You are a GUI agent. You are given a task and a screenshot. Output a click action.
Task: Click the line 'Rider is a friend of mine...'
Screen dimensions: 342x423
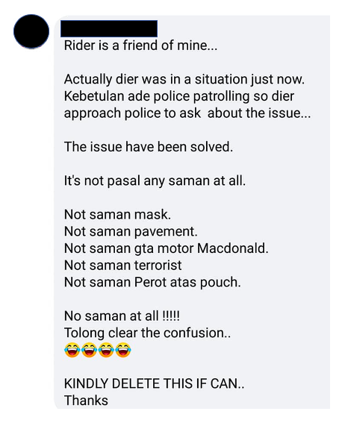coord(140,45)
